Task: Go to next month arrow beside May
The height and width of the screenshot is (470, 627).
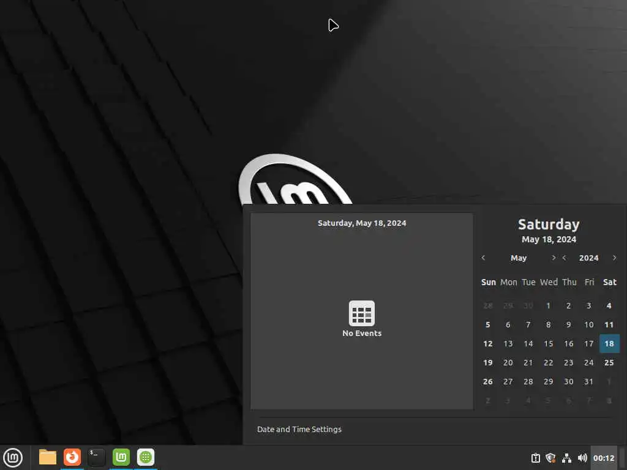Action: coord(554,258)
